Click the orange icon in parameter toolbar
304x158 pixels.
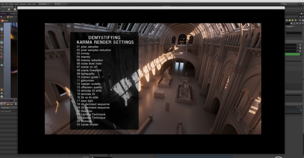pos(296,20)
